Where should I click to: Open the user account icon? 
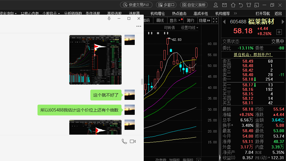pos(216,5)
